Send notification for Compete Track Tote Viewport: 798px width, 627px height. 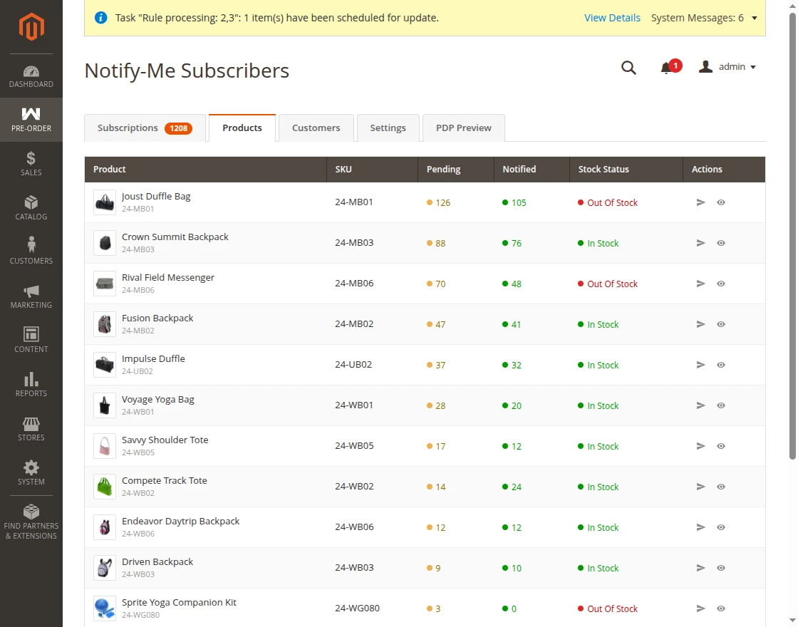coord(701,487)
